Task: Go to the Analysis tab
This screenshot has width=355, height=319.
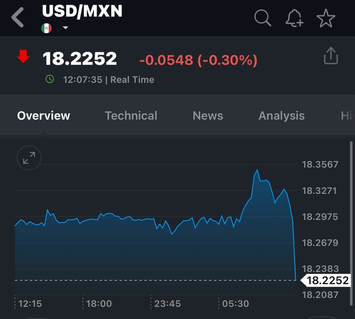Action: pyautogui.click(x=281, y=116)
